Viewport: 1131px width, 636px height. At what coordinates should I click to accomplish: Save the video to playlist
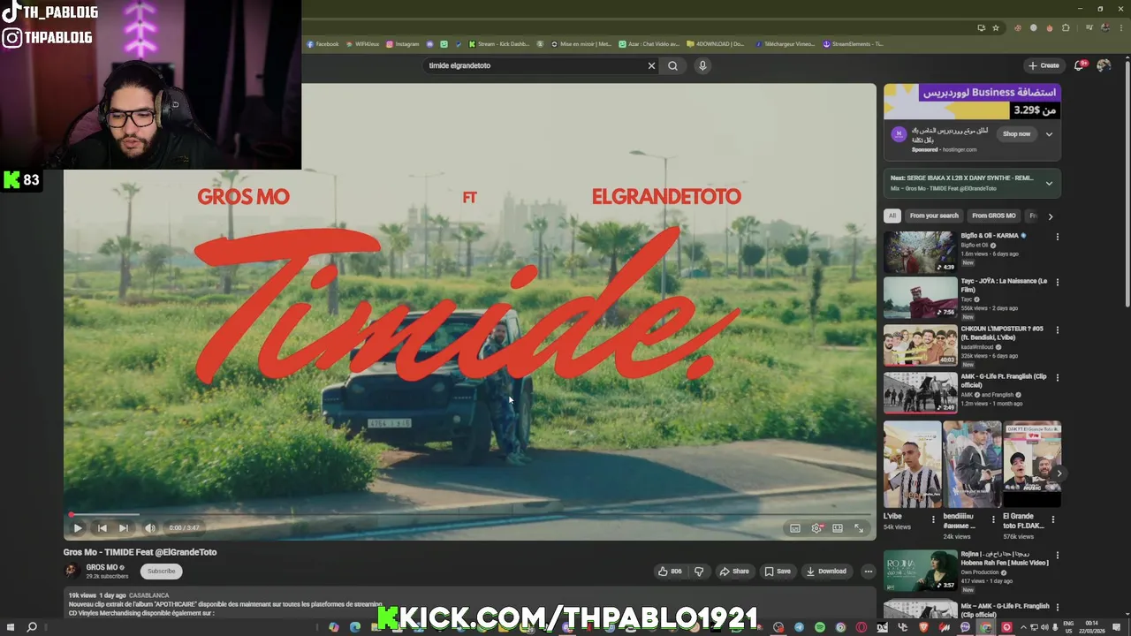(778, 572)
